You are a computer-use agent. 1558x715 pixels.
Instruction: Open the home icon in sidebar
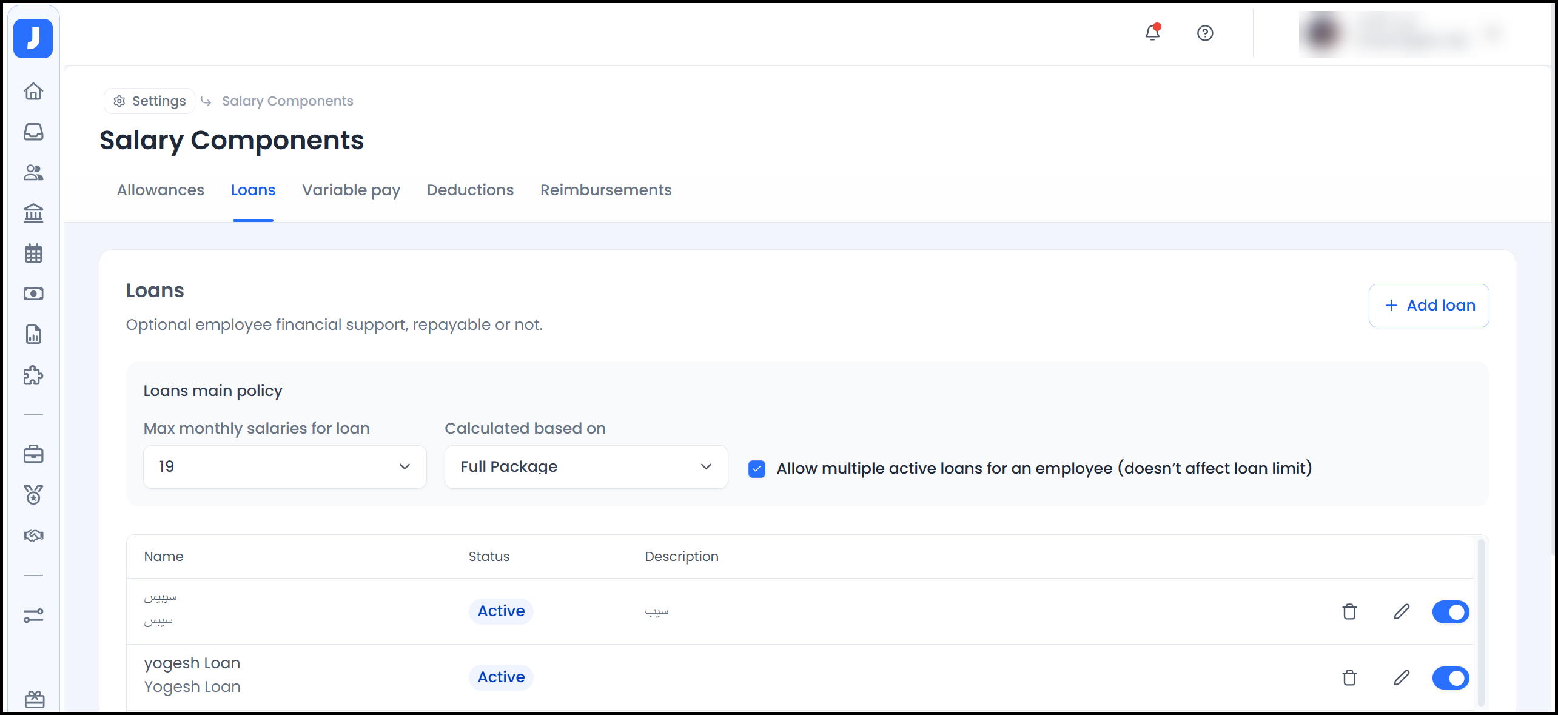[33, 91]
